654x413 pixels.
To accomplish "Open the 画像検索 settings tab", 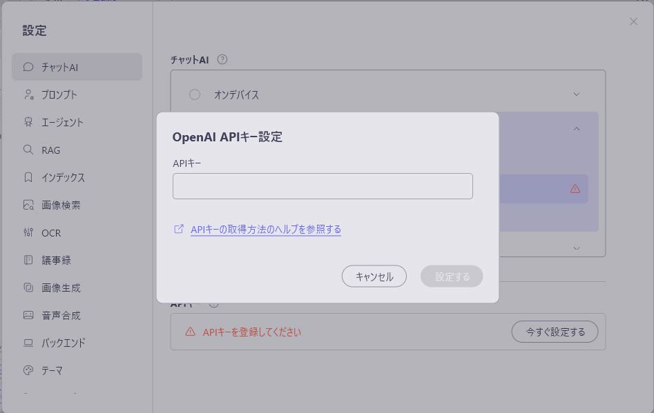I will tap(77, 205).
